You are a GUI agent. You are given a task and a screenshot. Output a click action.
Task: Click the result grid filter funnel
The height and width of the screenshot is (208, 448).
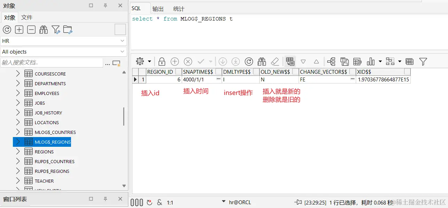click(x=423, y=62)
